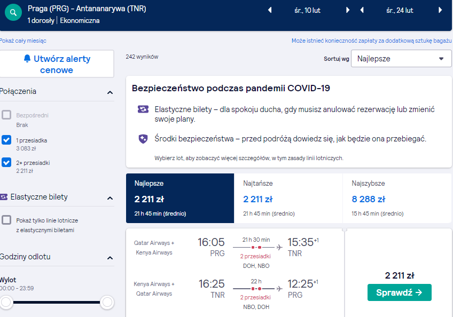Go to next departure date after śr., 10 lut

[x=348, y=10]
